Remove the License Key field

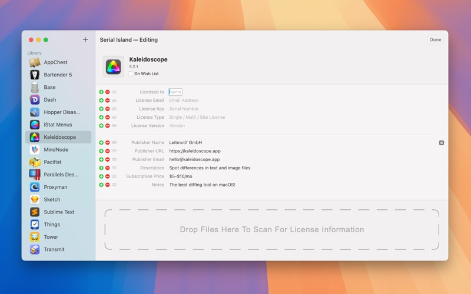(108, 109)
